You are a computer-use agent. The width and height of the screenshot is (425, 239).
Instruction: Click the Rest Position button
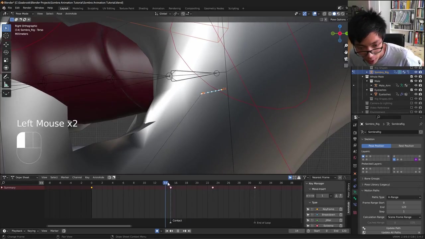click(x=406, y=146)
